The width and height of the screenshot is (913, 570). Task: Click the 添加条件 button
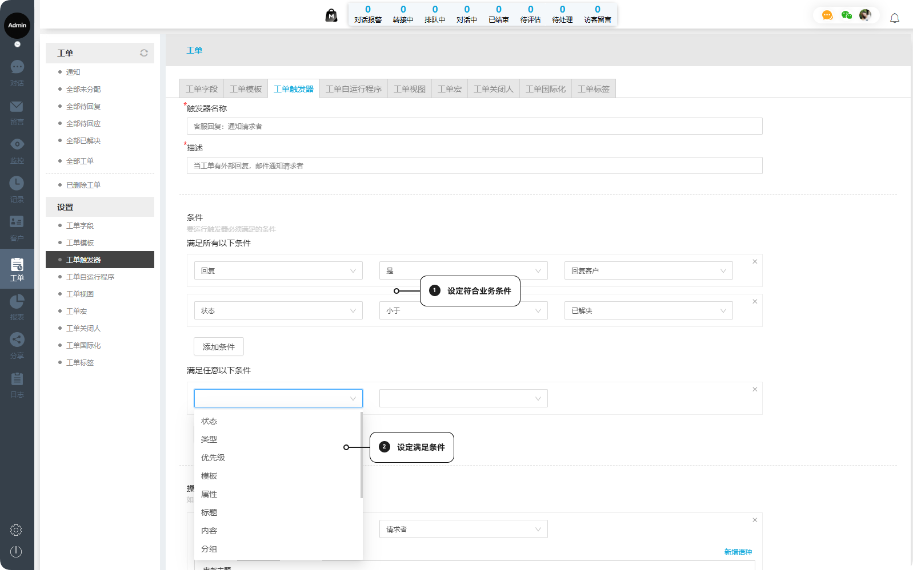click(x=219, y=347)
